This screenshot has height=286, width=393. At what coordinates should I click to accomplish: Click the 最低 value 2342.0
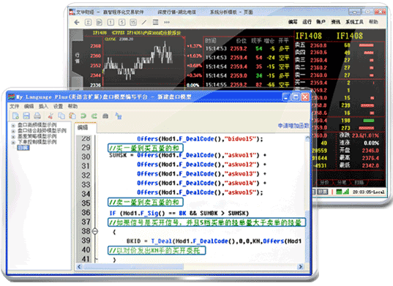(x=370, y=165)
